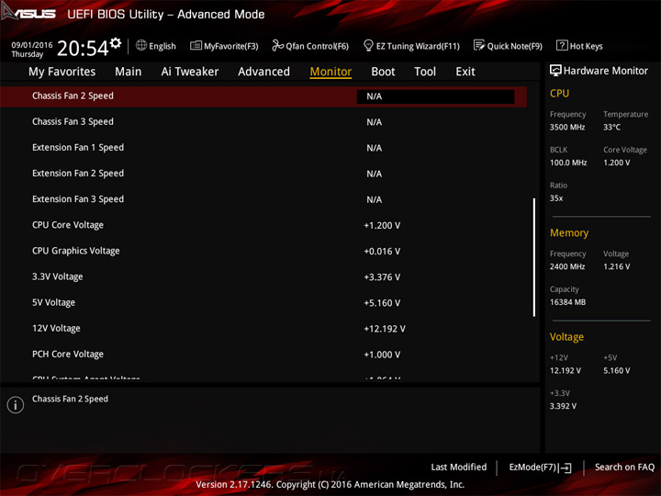Select Extension Fan 3 Speed row
The image size is (661, 496).
[x=263, y=199]
